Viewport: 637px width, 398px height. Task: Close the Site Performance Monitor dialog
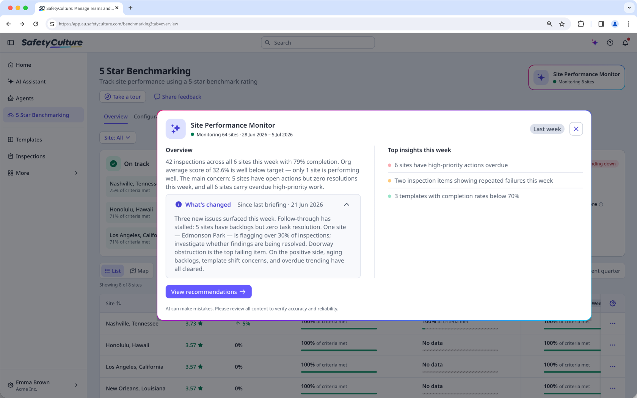576,129
